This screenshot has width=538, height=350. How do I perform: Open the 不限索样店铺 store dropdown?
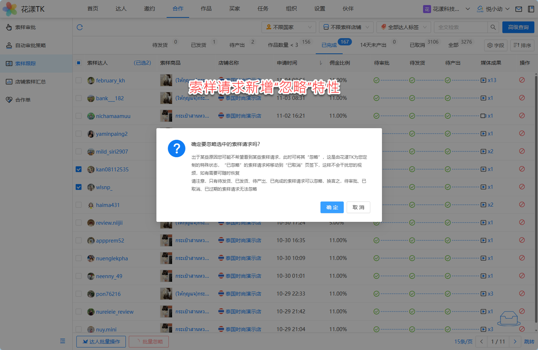coord(346,27)
